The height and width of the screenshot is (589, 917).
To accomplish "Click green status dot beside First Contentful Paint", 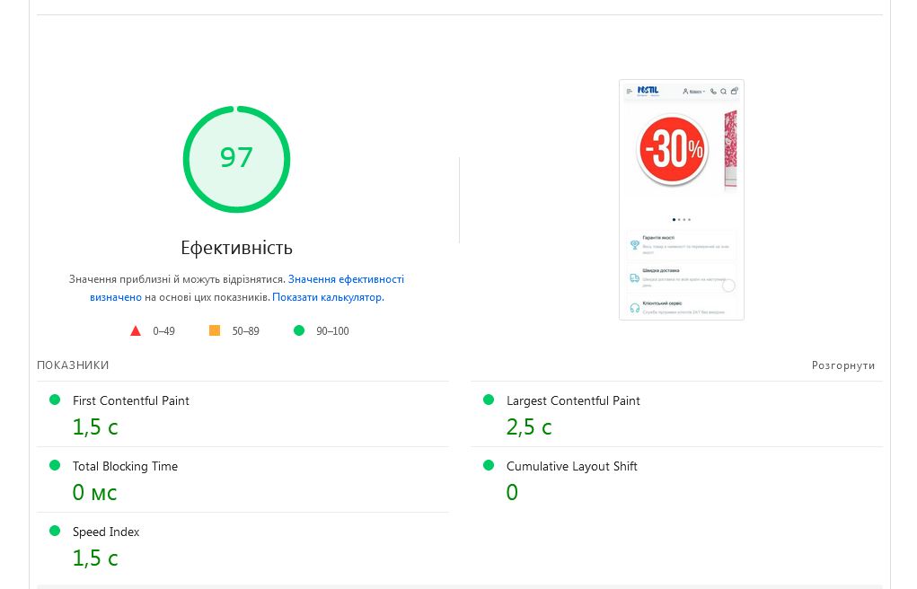I will coord(55,400).
